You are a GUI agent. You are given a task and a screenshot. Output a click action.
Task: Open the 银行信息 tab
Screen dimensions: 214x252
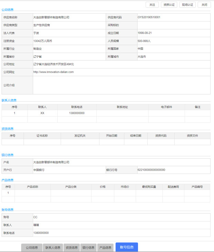[x=88, y=248]
